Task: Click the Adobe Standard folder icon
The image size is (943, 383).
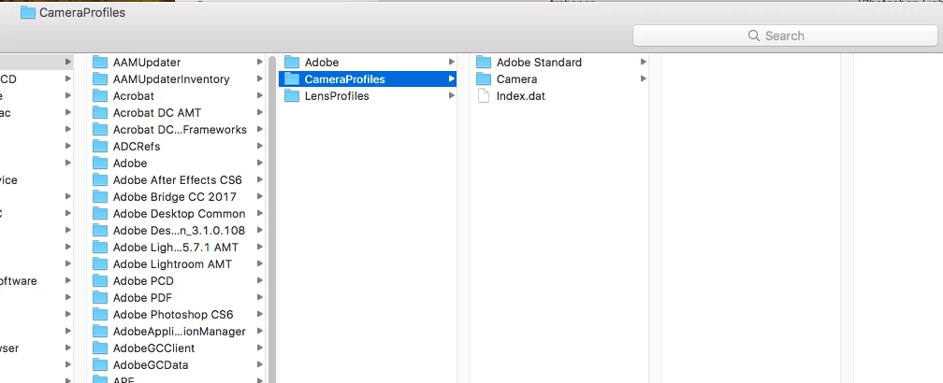Action: point(484,62)
